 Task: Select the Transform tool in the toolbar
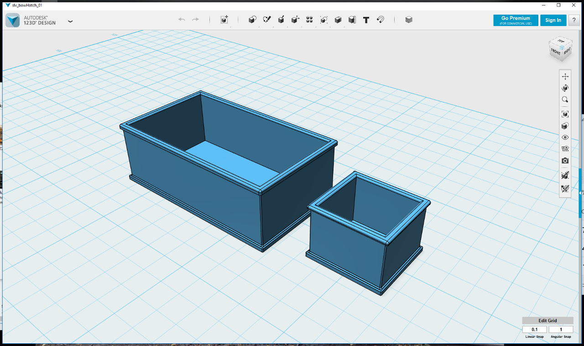tap(224, 20)
